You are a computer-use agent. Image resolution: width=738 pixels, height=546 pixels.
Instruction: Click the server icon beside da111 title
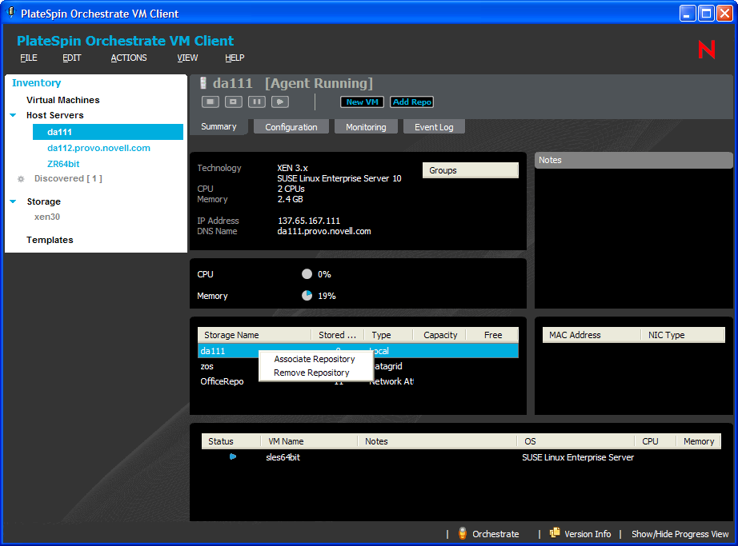[203, 83]
